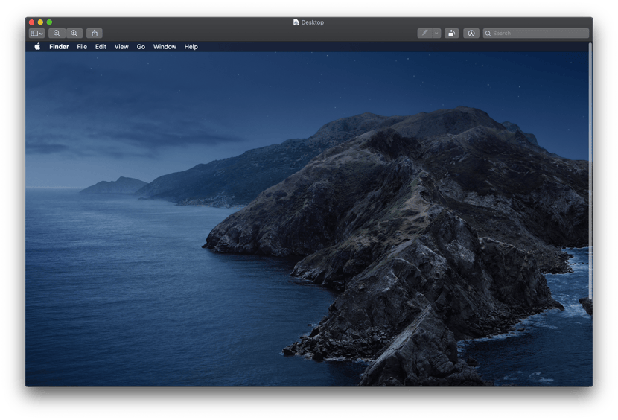Select the Highlight pen tool
Screen dimensions: 618x420
point(424,33)
